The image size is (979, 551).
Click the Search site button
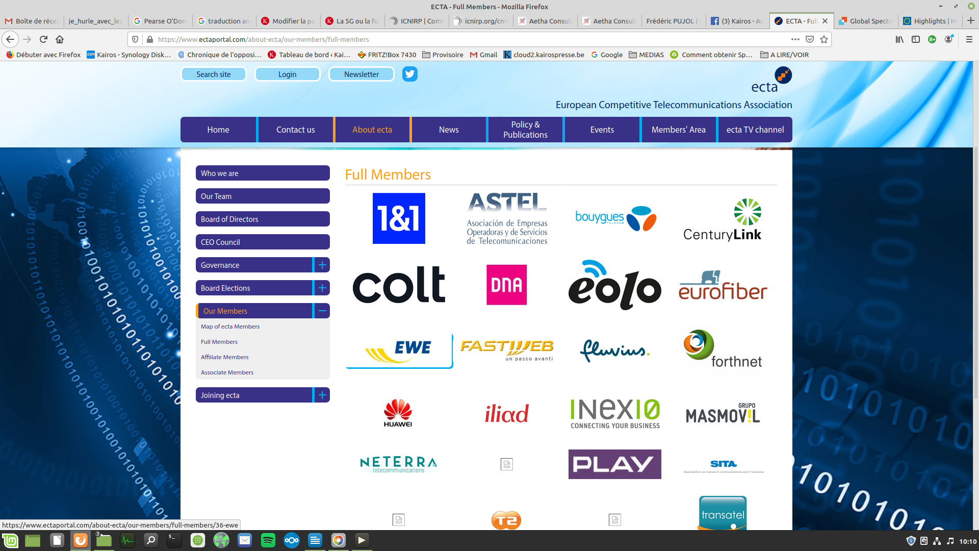point(214,74)
